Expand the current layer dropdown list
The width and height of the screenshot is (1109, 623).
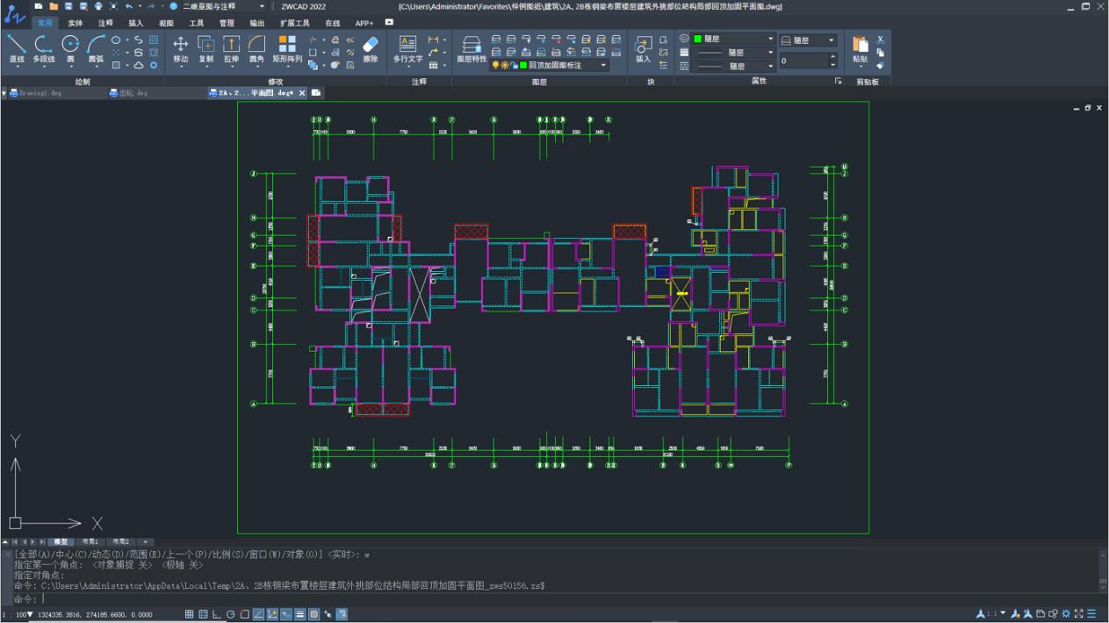[603, 66]
